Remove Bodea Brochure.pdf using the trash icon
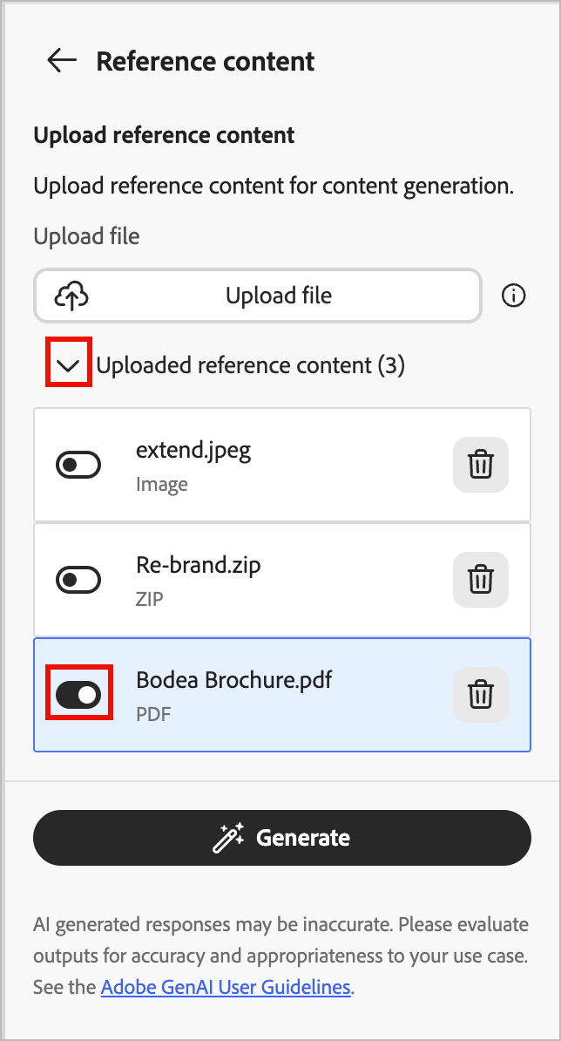561x1041 pixels. (x=481, y=695)
